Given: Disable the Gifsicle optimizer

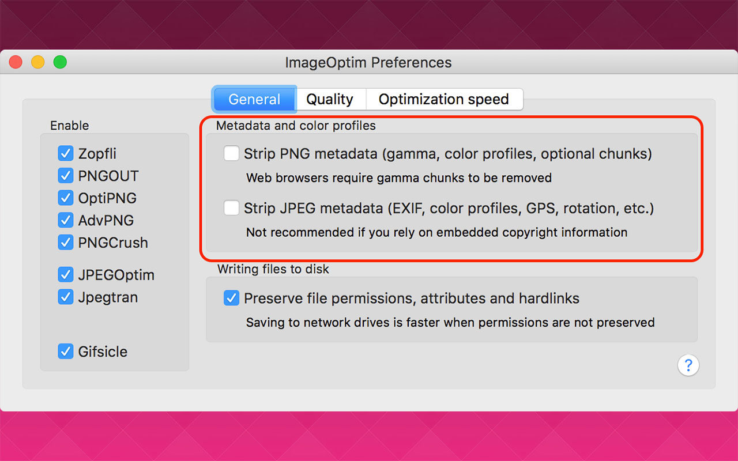Looking at the screenshot, I should pos(66,352).
